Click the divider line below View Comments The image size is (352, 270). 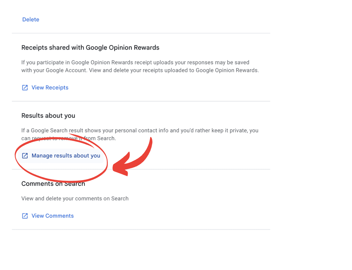(141, 229)
